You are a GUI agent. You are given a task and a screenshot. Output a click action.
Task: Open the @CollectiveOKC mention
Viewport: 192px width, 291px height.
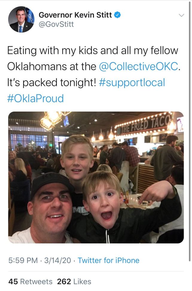[139, 66]
